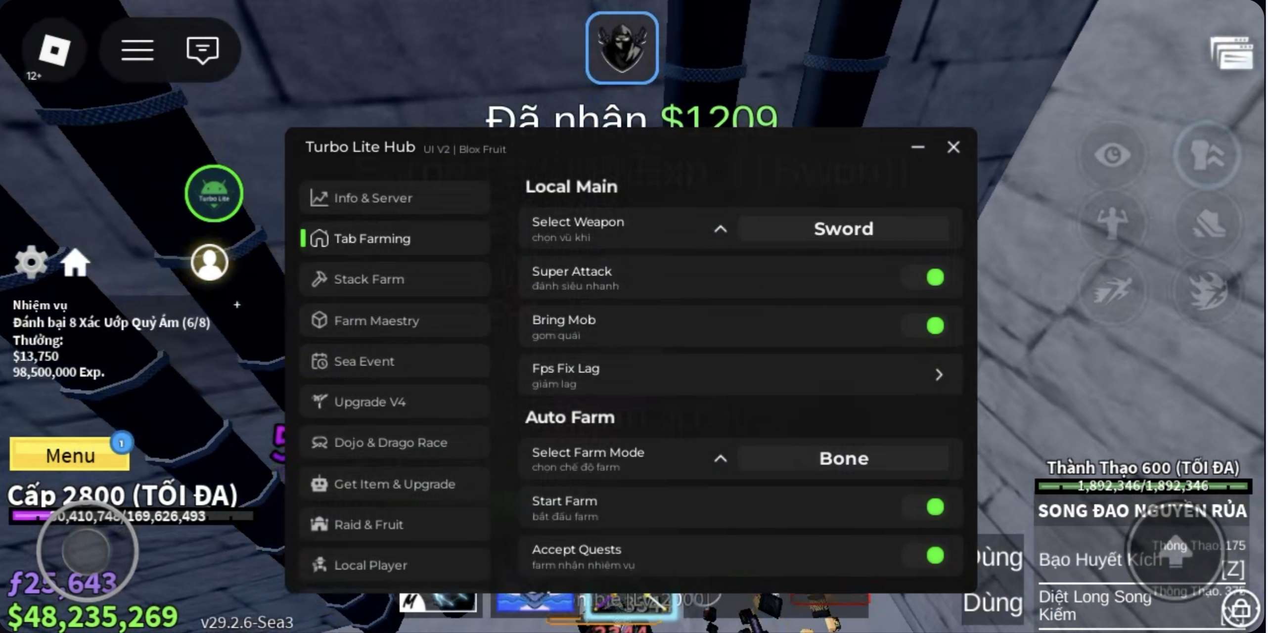Open the Raid & Fruit tab
This screenshot has width=1268, height=633.
point(395,524)
